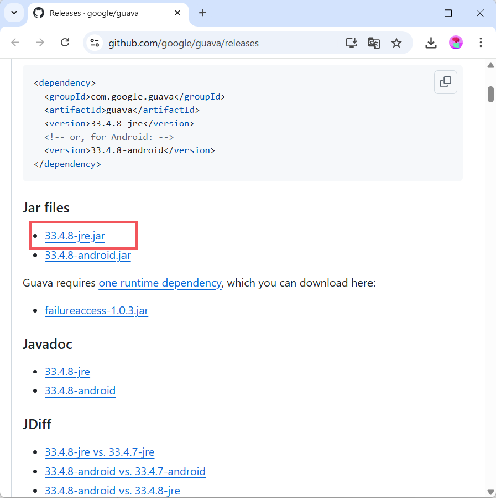
Task: Click the forward navigation arrow
Action: pyautogui.click(x=40, y=43)
